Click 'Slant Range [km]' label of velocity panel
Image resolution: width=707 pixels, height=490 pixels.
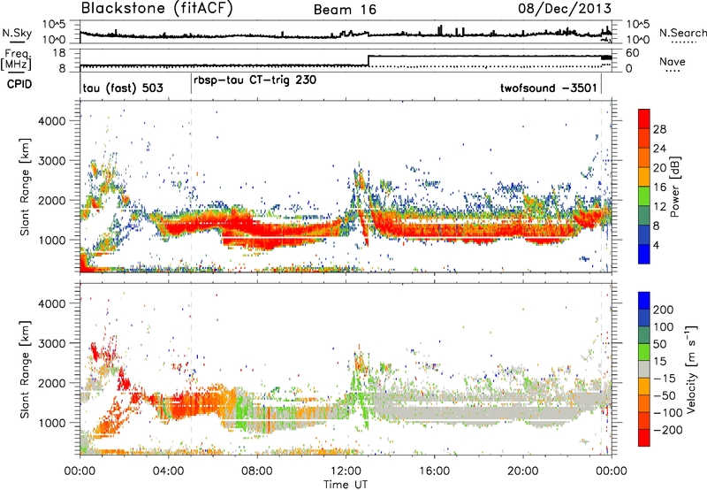click(x=26, y=369)
